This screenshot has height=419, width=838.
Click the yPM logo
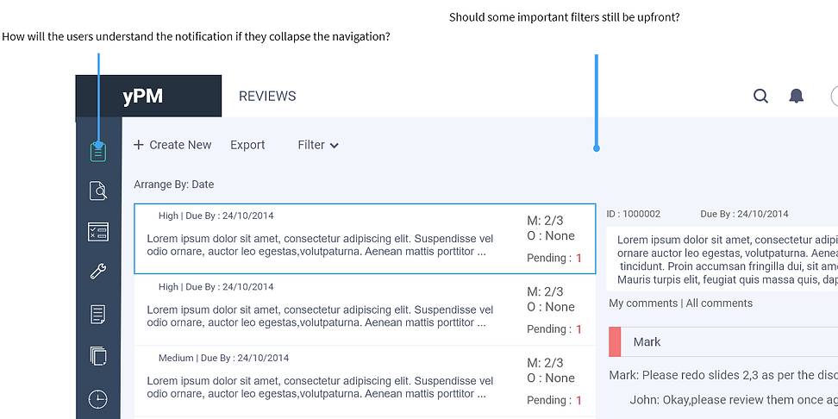[143, 97]
